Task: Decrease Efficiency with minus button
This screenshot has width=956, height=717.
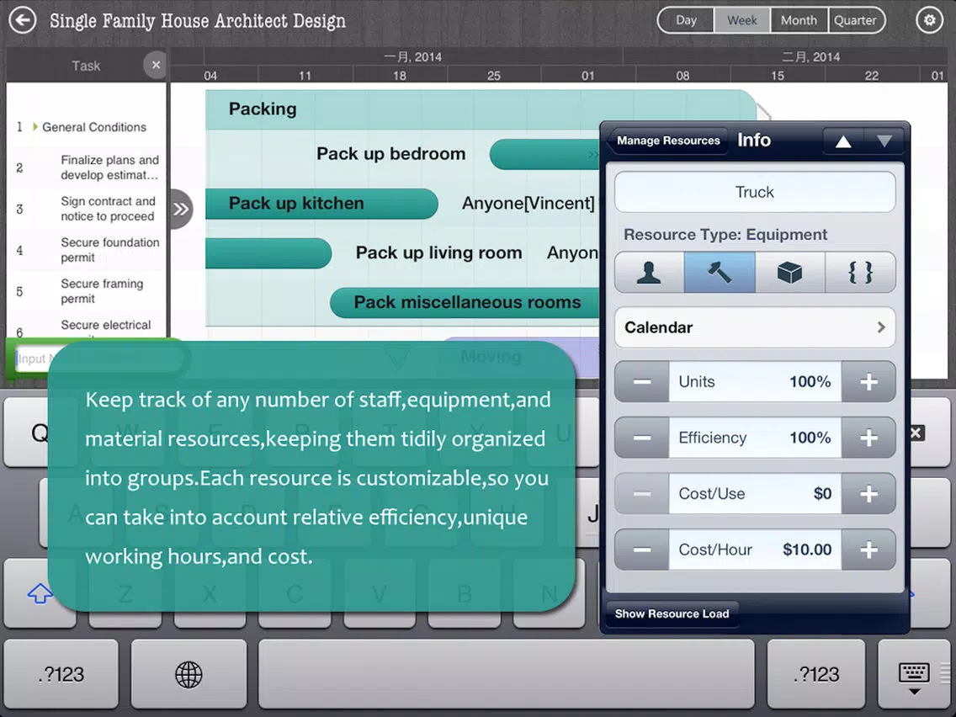Action: coord(642,438)
